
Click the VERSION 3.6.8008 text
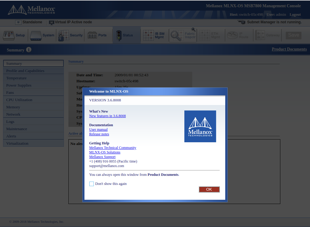pyautogui.click(x=105, y=100)
